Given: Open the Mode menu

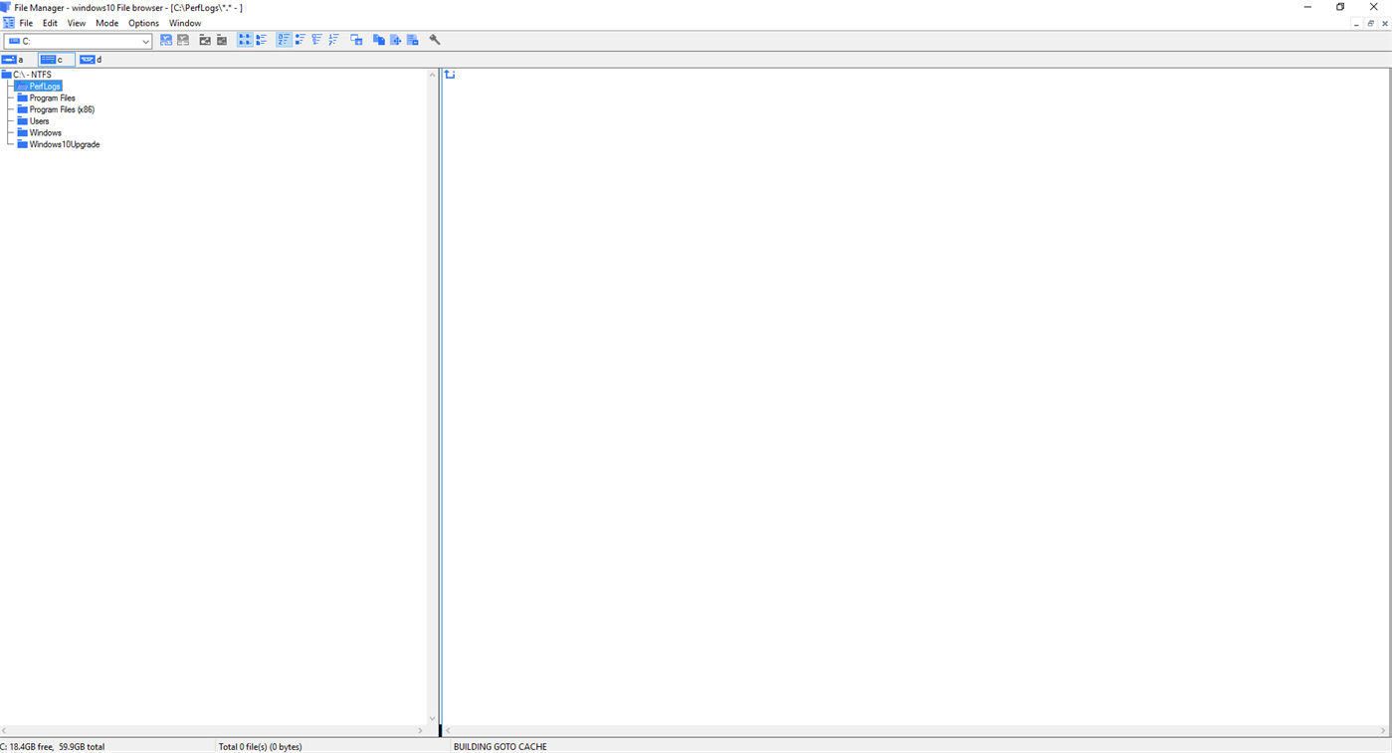Looking at the screenshot, I should tap(106, 23).
